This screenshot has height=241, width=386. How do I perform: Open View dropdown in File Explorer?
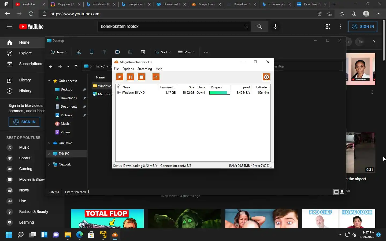187,52
